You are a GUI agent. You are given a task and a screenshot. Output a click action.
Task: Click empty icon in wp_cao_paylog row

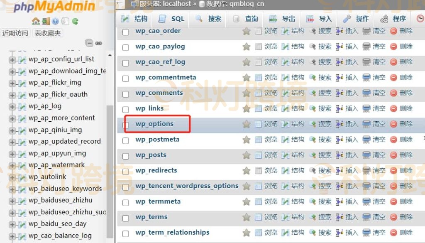click(x=366, y=47)
